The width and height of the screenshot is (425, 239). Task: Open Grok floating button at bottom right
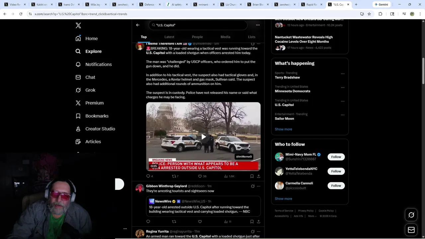pos(411,215)
